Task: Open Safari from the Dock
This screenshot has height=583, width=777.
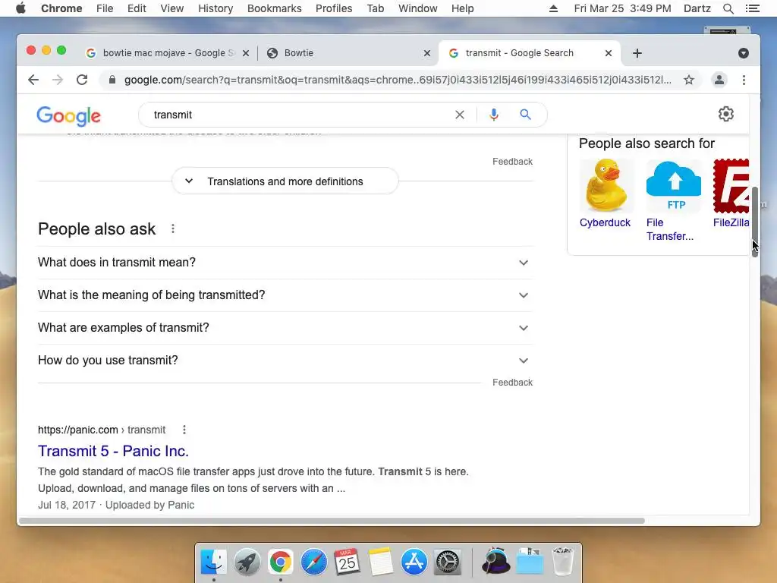Action: [313, 563]
